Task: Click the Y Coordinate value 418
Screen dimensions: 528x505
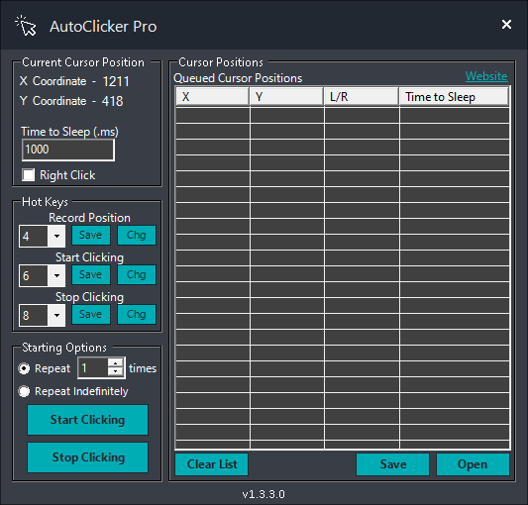Action: 113,101
